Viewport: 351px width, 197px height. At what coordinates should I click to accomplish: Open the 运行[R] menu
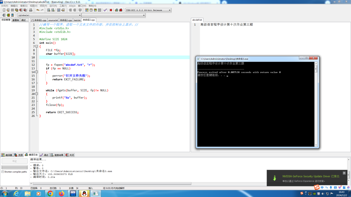click(x=53, y=6)
